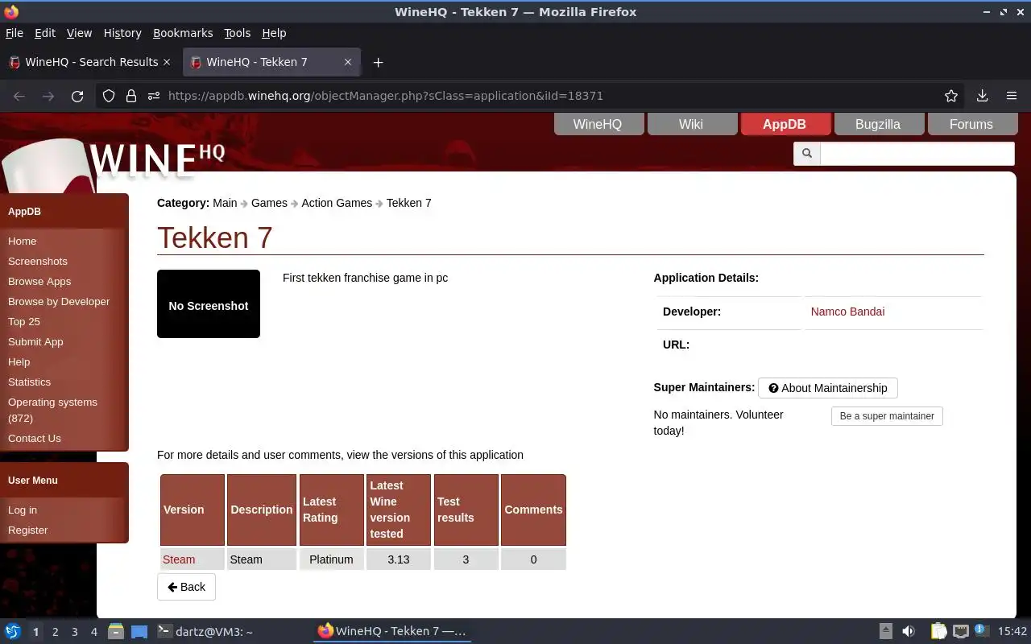Screen dimensions: 1031x644
Task: Go to the WineHQ top navigation tab
Action: 598,124
